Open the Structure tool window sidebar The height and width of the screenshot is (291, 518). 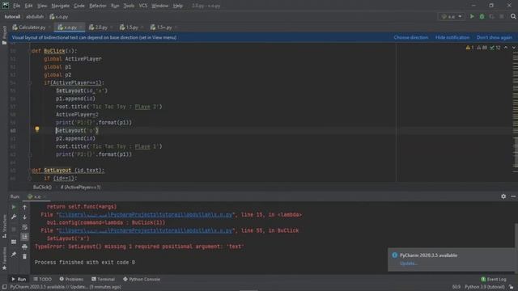click(4, 226)
